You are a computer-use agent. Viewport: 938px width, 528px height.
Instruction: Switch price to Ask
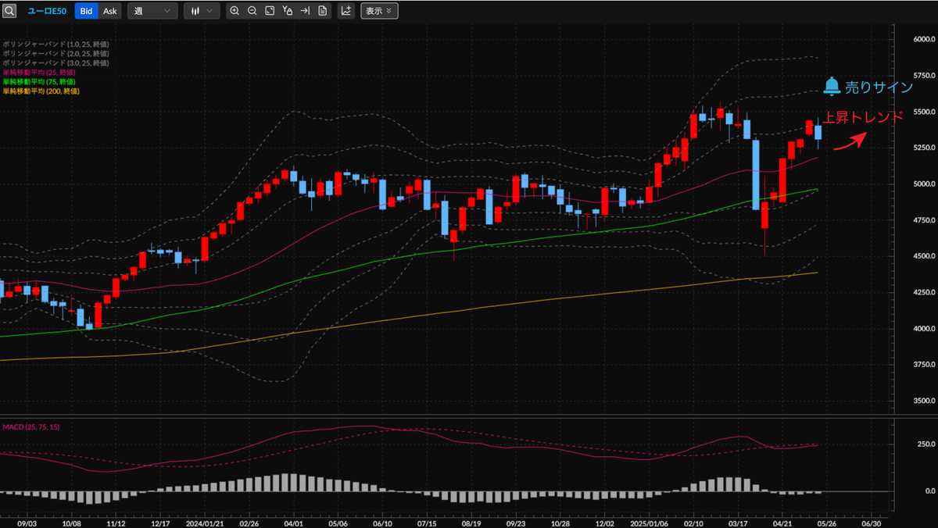coord(110,11)
